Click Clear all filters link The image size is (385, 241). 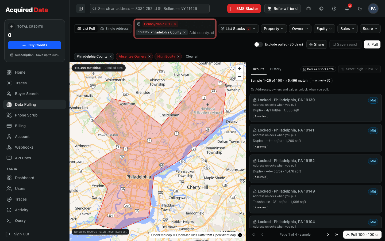pyautogui.click(x=192, y=57)
